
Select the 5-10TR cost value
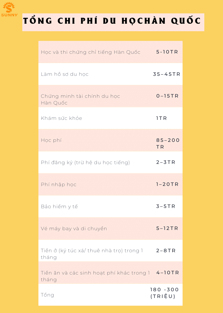pos(167,52)
